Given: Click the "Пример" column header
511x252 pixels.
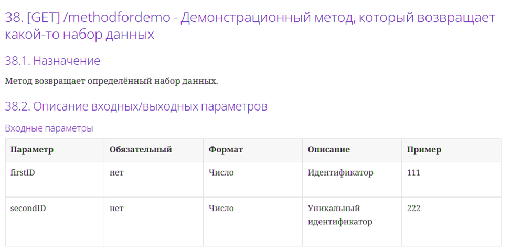Looking at the screenshot, I should 424,150.
